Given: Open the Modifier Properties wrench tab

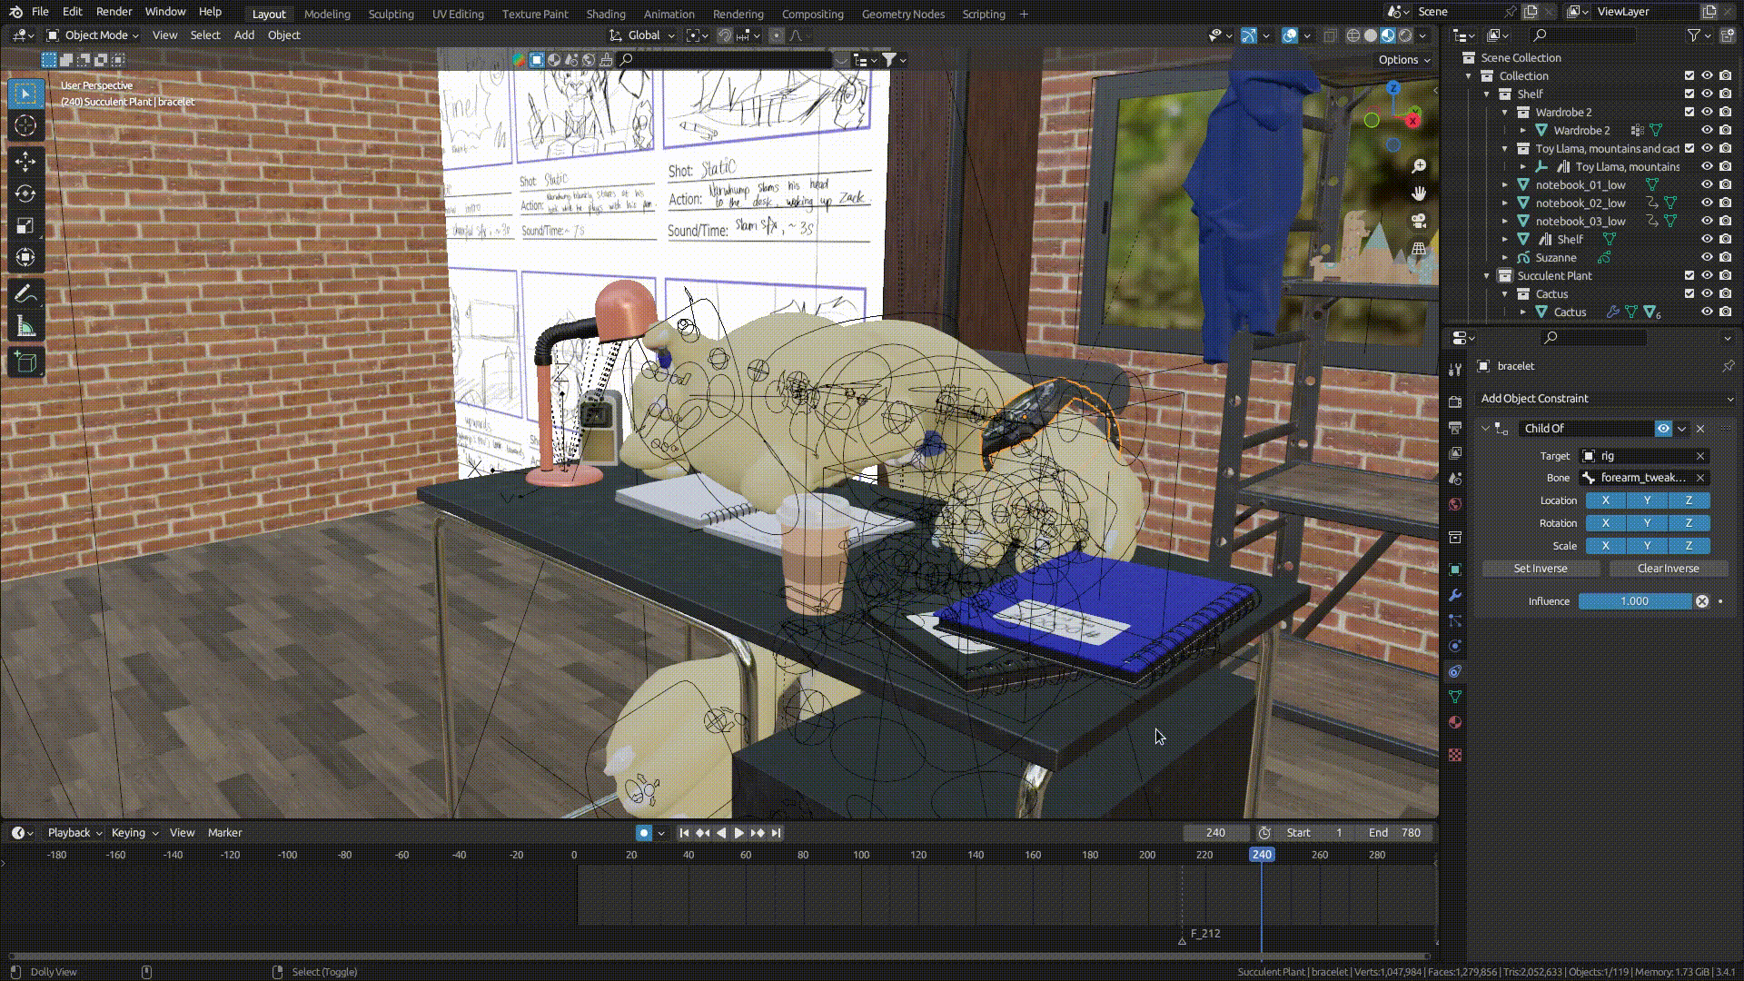Looking at the screenshot, I should tap(1456, 595).
